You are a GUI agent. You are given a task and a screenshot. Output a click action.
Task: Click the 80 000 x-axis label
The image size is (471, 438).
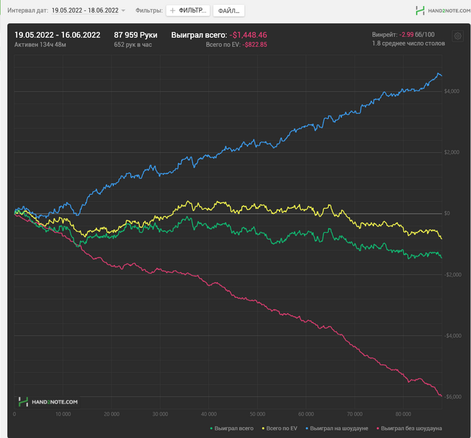pos(403,414)
